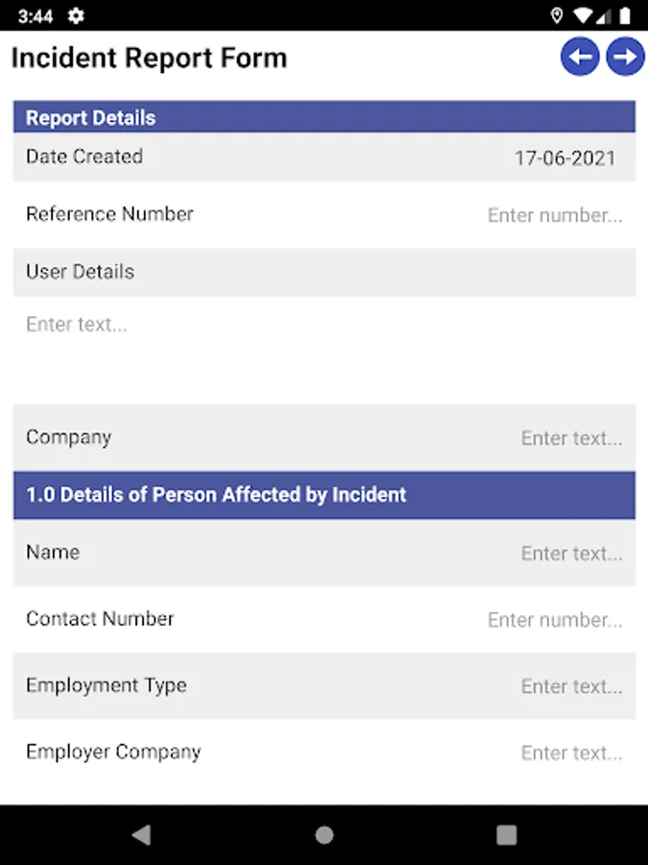Tap the Incident Report Form title
648x865 pixels.
coord(149,58)
